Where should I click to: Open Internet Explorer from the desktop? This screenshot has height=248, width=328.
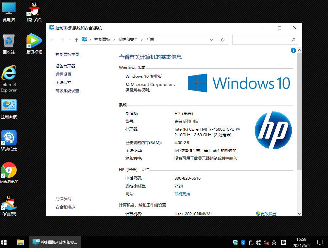point(8,76)
